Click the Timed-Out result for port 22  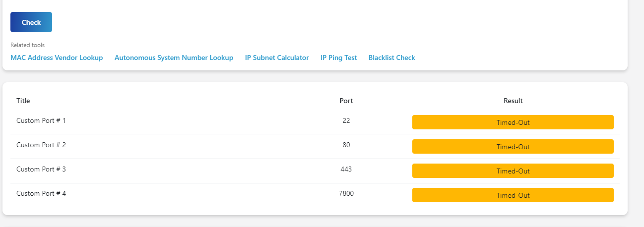513,122
